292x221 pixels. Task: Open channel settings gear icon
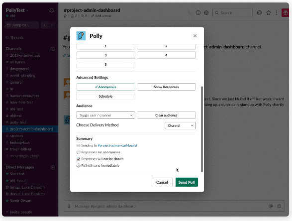[206, 12]
